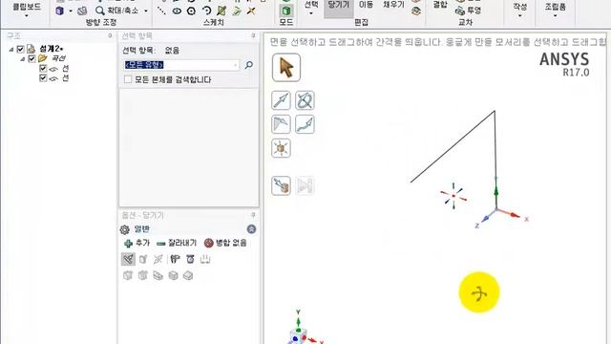Toggle the 곡선 folder checkbox
This screenshot has width=611, height=344.
[32, 59]
